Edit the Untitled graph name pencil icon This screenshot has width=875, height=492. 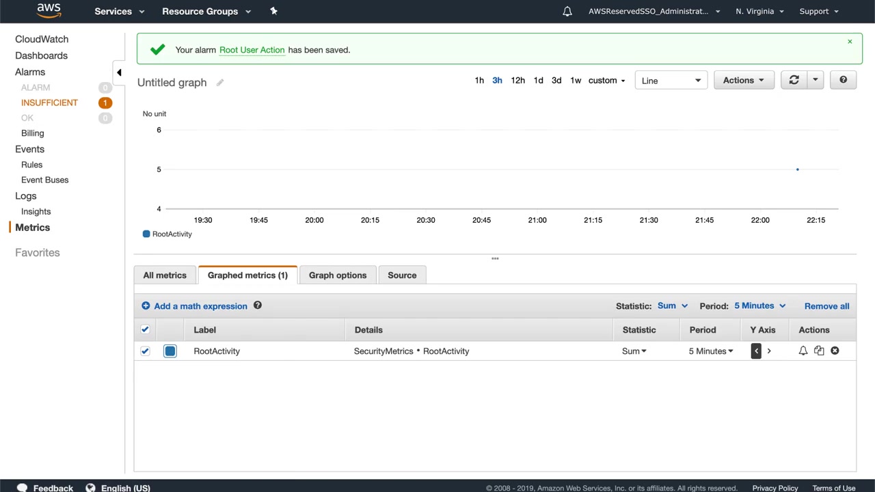point(220,83)
